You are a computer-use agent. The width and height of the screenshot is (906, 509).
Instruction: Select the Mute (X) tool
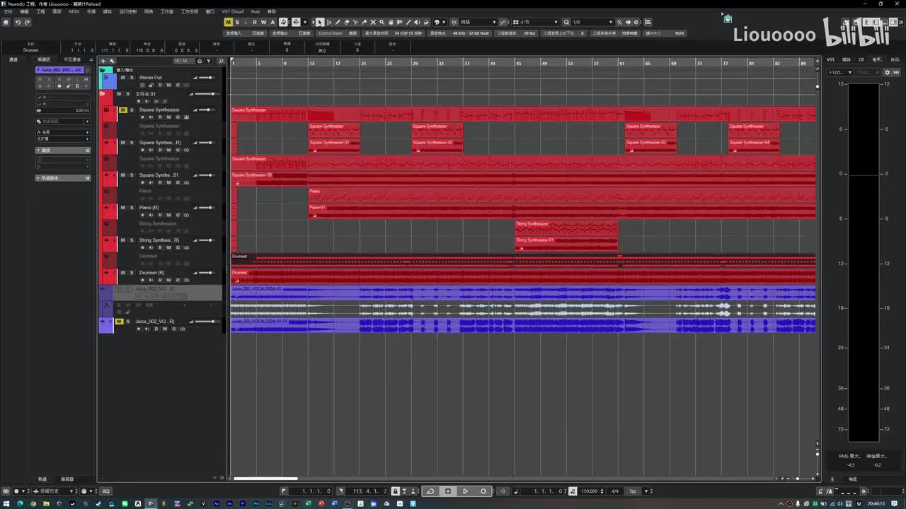(373, 22)
